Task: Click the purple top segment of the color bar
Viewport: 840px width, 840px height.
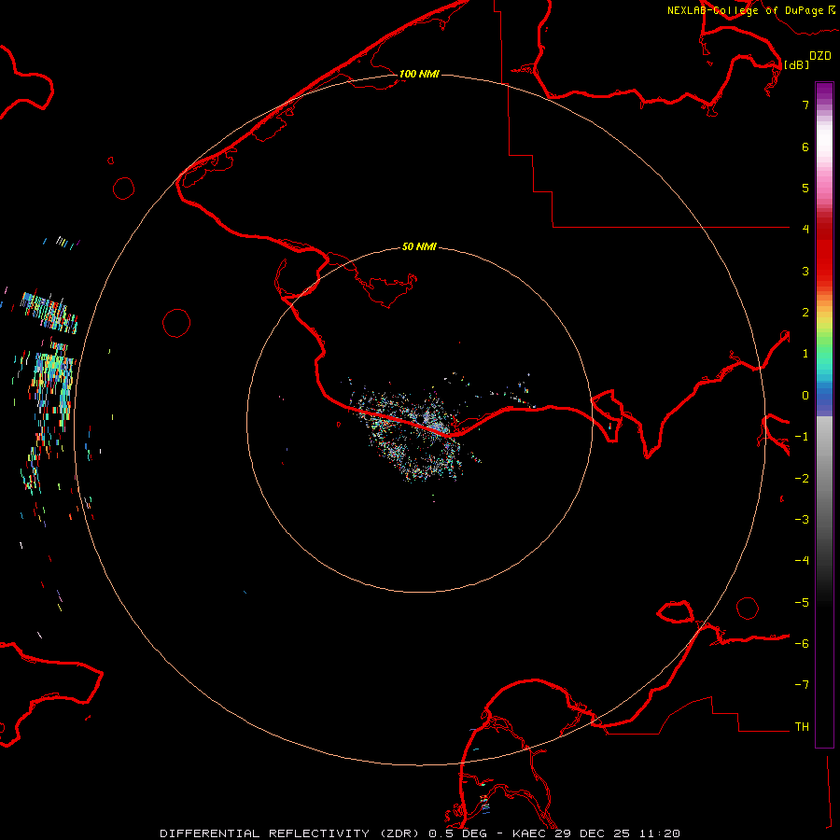Action: (824, 91)
